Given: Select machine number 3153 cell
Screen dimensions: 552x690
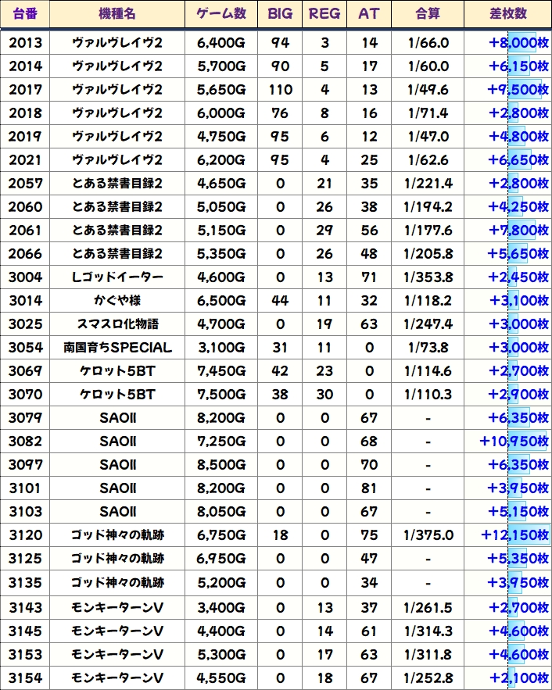Looking at the screenshot, I should click(25, 654).
